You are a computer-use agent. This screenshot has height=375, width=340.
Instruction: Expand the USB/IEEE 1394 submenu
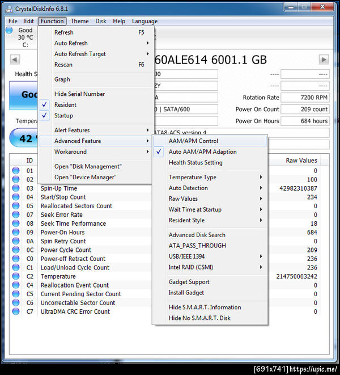210,256
